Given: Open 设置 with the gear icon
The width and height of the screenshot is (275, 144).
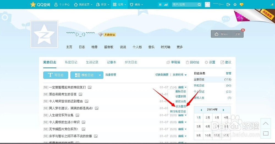Looking at the screenshot, I should (210, 62).
